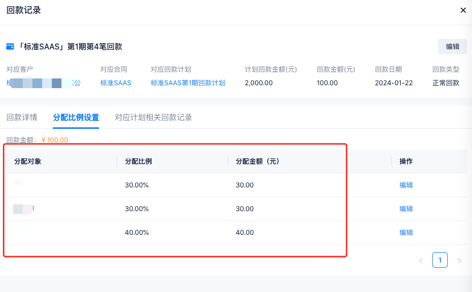Click the 分配比例 column header
472x292 pixels.
click(x=138, y=161)
